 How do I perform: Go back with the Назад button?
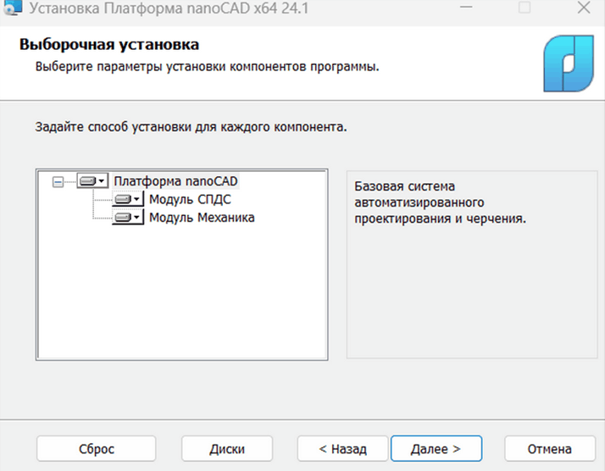pos(342,448)
